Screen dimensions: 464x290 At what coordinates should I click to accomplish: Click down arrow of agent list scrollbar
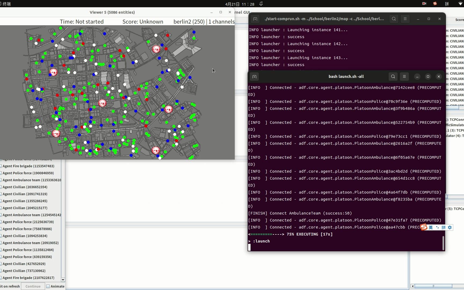point(63,280)
